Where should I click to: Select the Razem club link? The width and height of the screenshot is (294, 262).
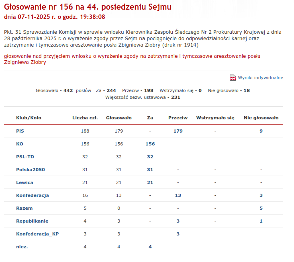point(24,208)
